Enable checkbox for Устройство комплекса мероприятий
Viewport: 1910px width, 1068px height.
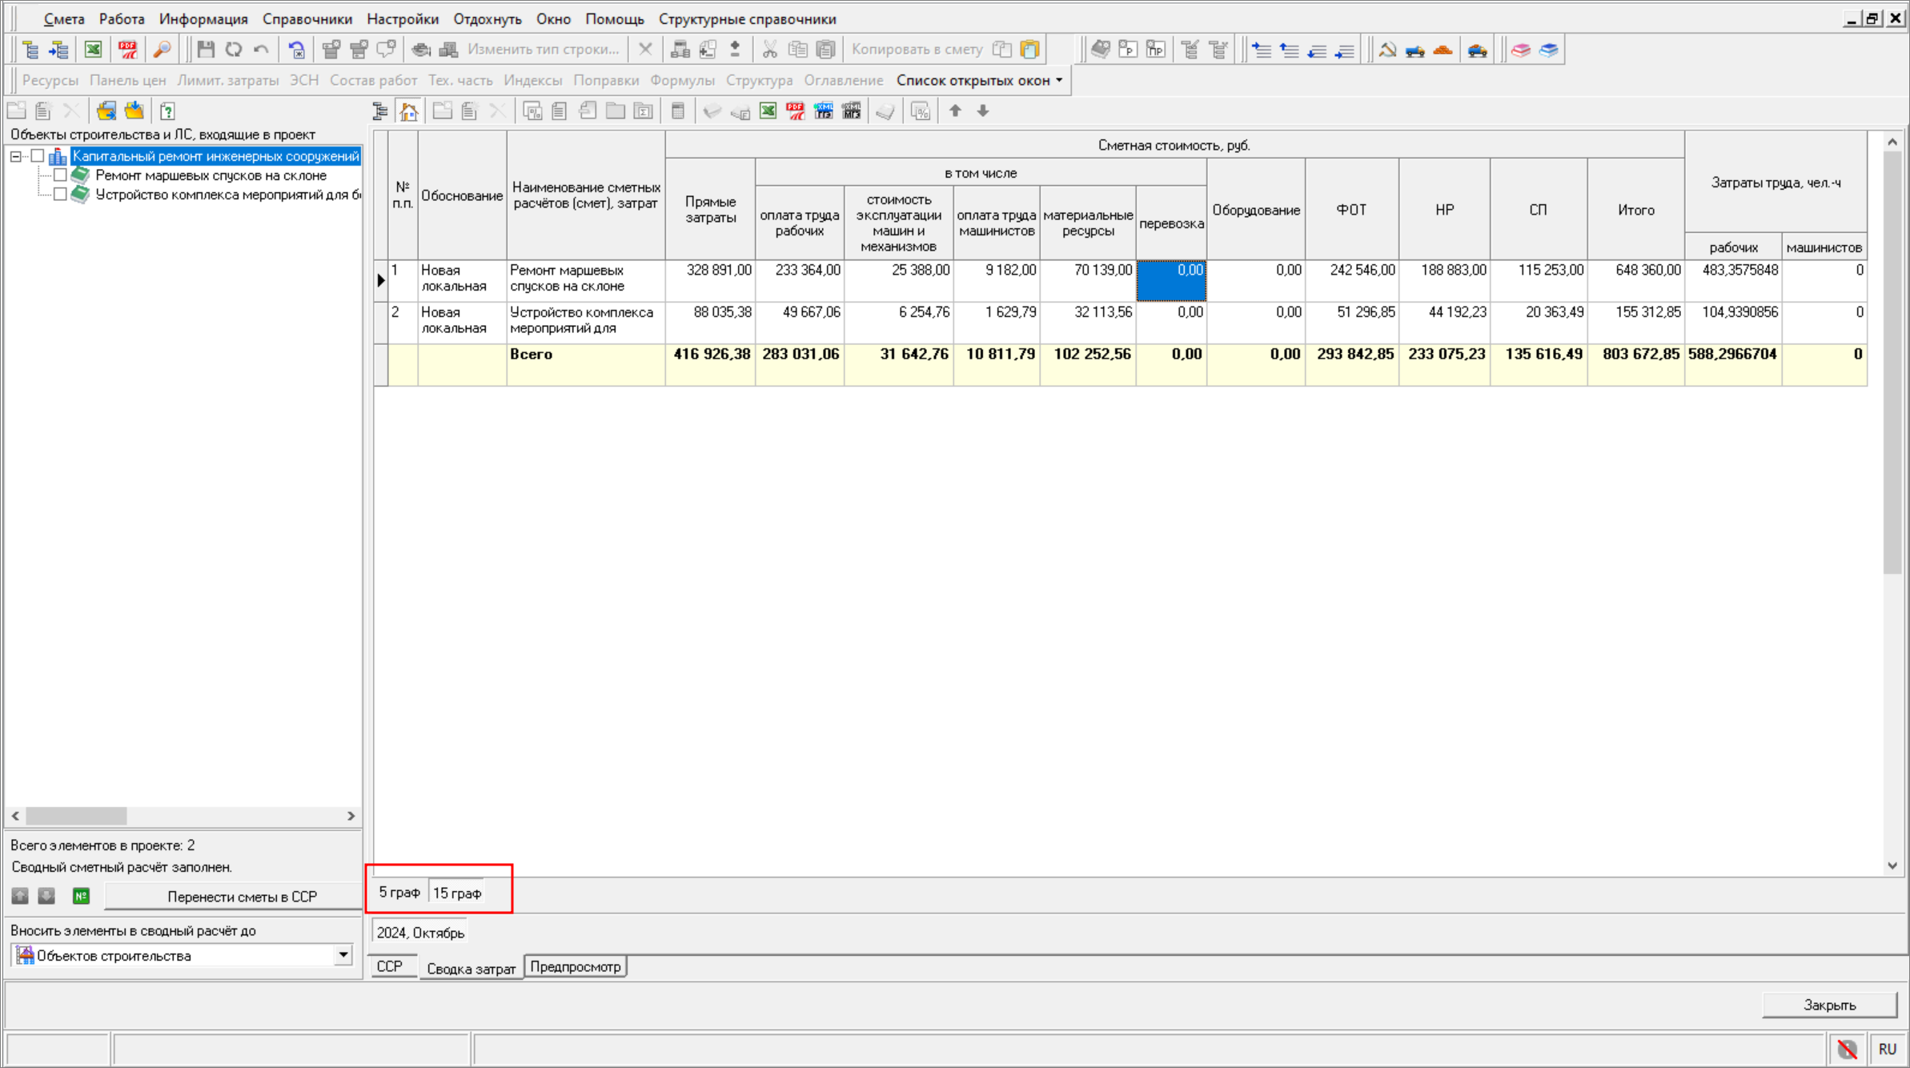tap(60, 195)
